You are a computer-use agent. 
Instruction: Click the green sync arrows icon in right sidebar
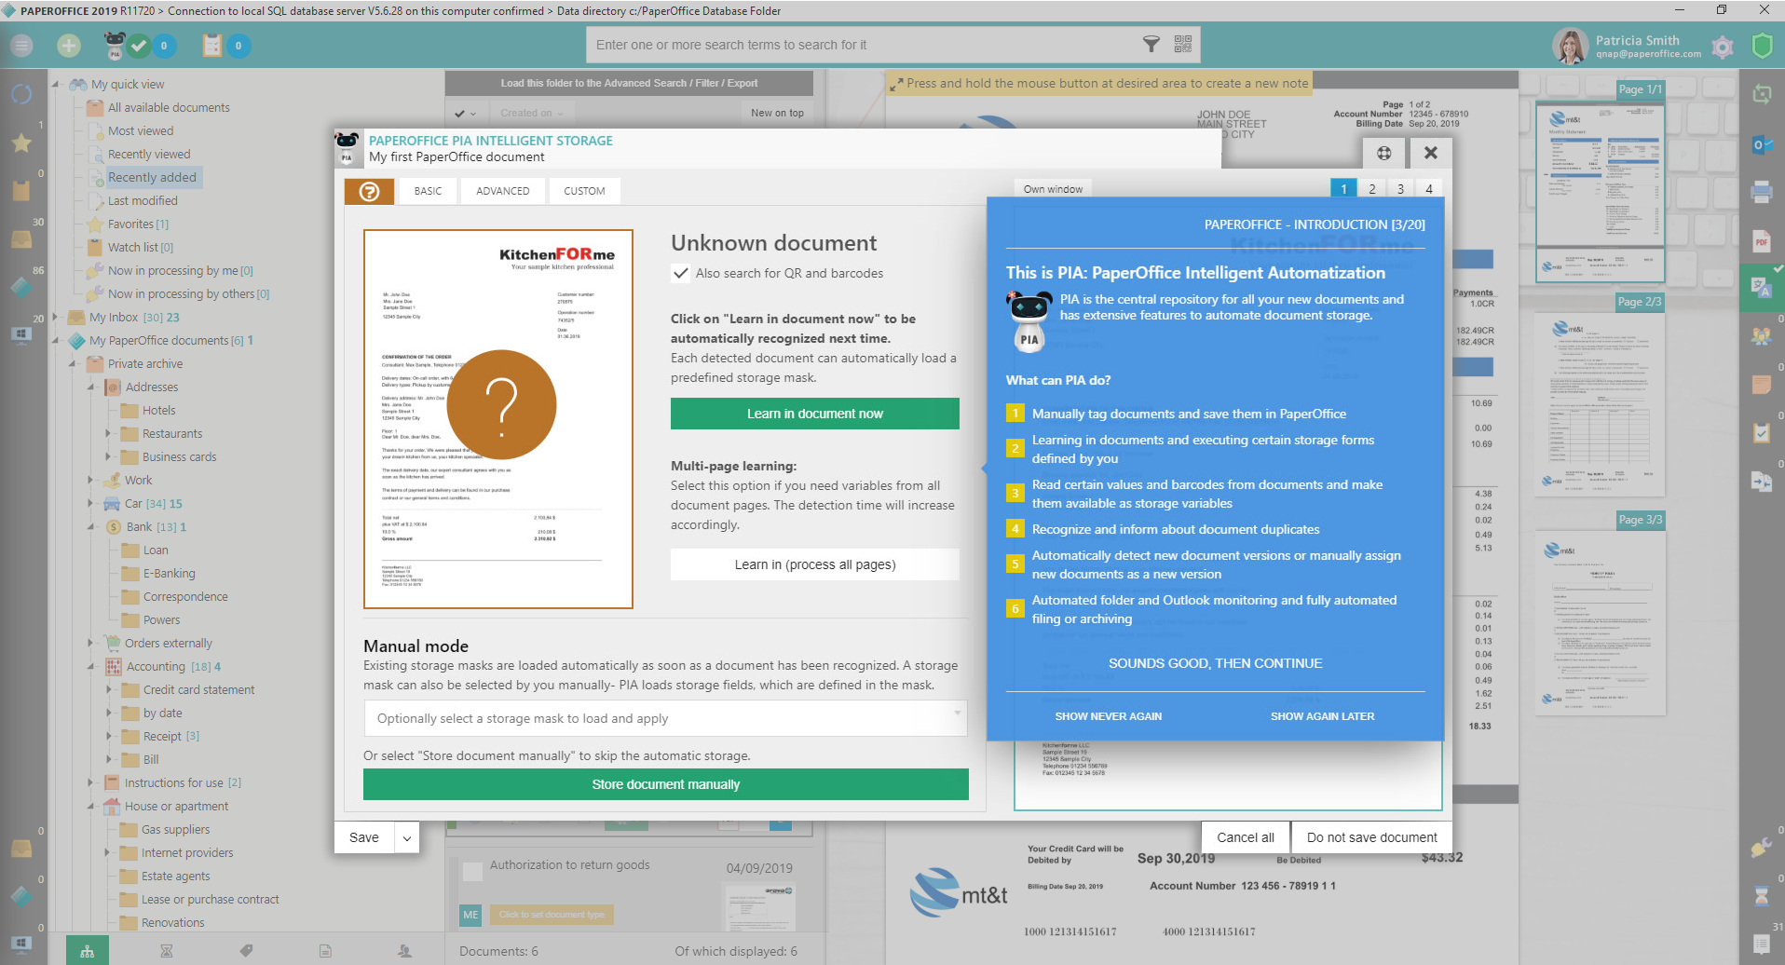[1762, 94]
